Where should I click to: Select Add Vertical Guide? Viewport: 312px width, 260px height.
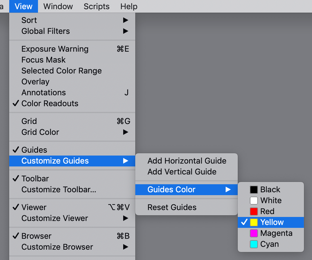187,172
